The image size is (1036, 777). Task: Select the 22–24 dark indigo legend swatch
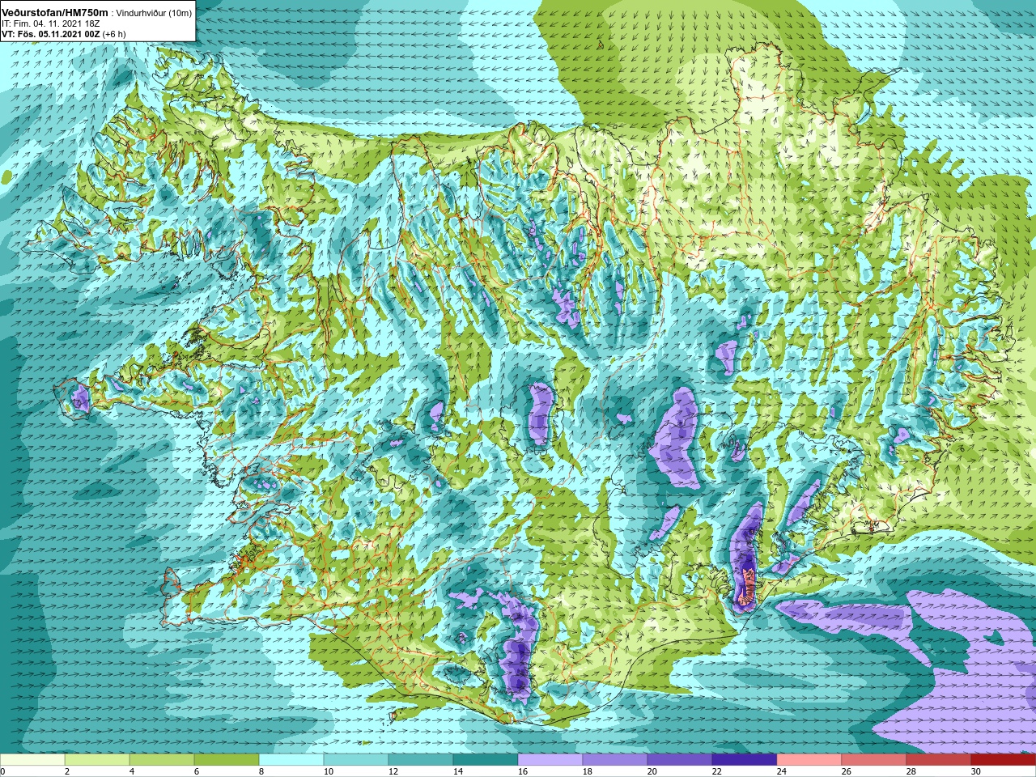point(745,760)
